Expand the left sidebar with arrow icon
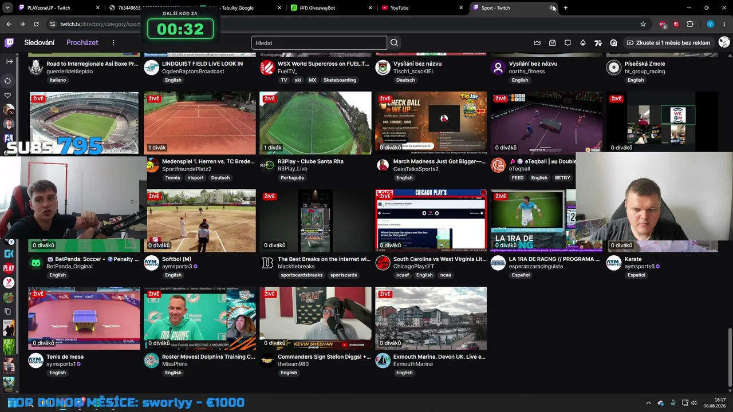733x412 pixels. (9, 61)
